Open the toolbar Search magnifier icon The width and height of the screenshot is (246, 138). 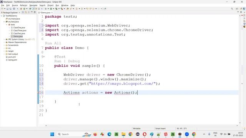pos(232,9)
